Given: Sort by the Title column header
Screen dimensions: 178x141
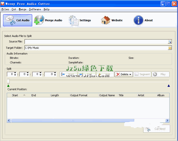Looking at the screenshot, I should (127, 95).
